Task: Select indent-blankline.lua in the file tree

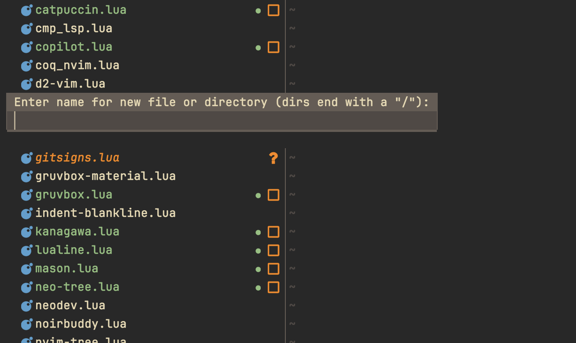Action: point(106,213)
